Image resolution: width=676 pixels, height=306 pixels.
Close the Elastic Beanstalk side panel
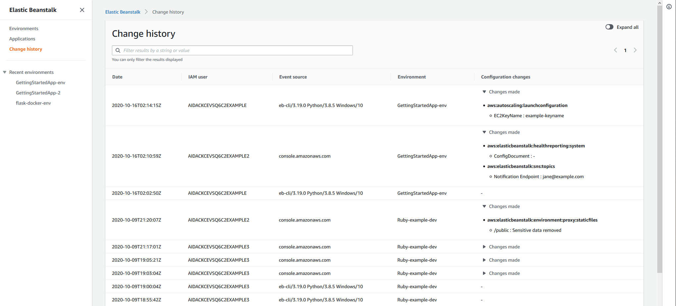(82, 10)
